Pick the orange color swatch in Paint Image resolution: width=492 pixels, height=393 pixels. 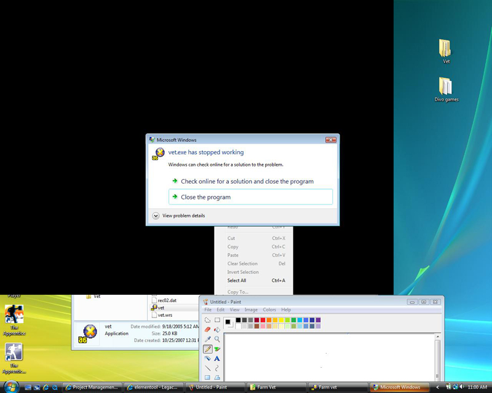point(269,320)
